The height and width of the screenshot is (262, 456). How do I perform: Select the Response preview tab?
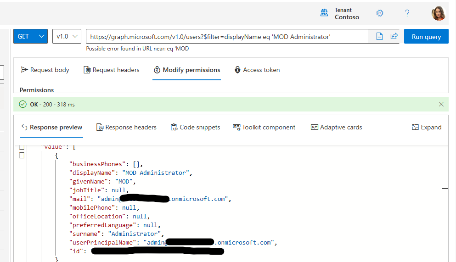51,128
